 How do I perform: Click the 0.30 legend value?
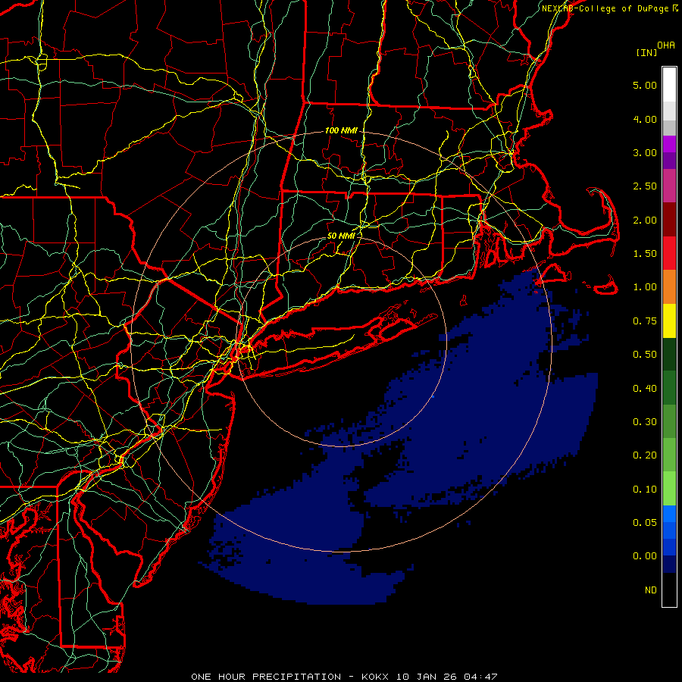[x=645, y=422]
